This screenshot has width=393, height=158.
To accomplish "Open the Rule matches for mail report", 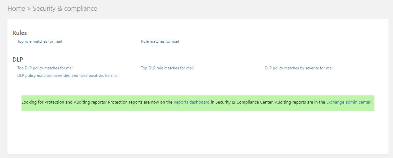I will (x=160, y=41).
